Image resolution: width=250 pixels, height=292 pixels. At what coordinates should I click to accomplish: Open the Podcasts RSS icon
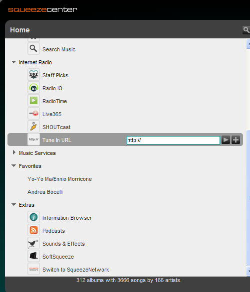coord(33,230)
